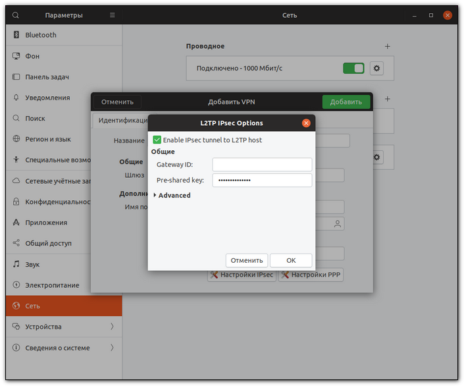Click Отменить in Добавить VPN dialog

coord(117,102)
